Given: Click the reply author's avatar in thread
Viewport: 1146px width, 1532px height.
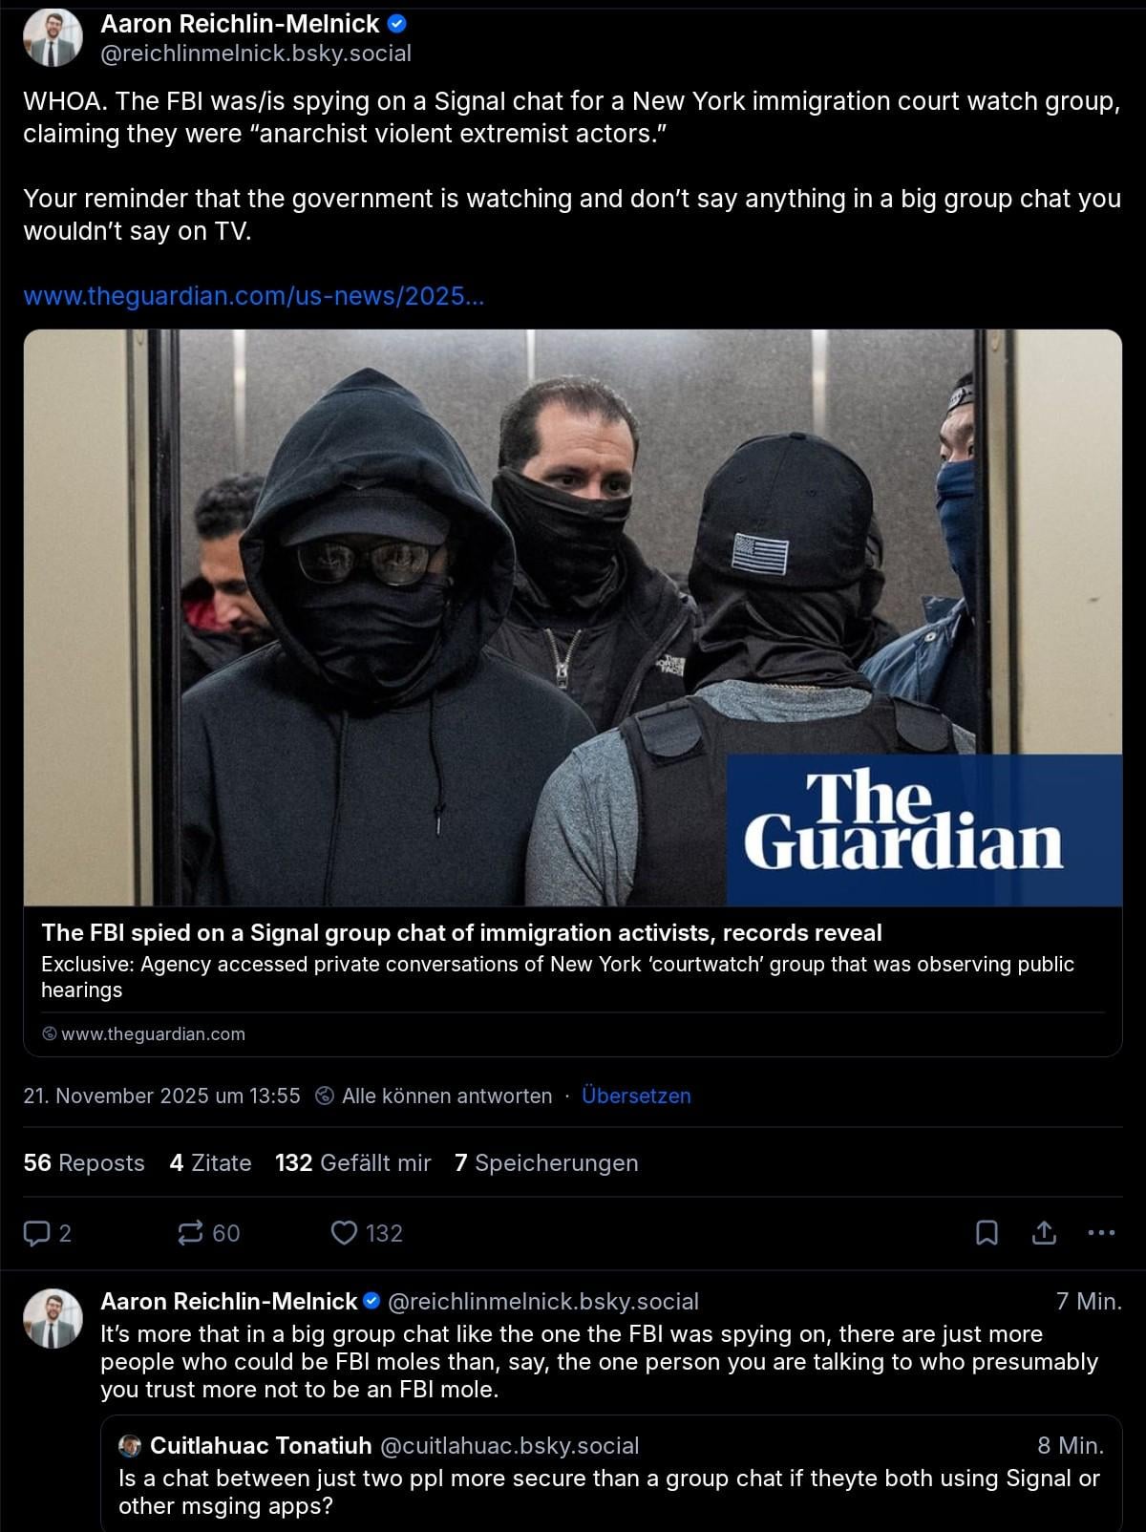Looking at the screenshot, I should (x=53, y=1318).
